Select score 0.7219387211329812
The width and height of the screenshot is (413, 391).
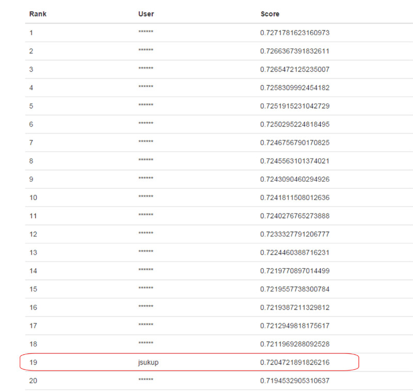[295, 307]
